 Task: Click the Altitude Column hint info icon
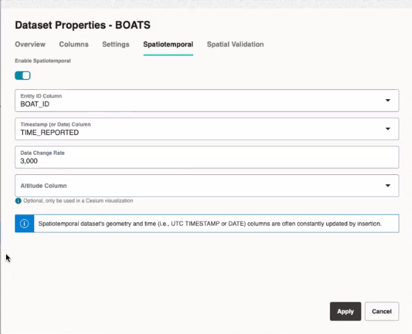(x=18, y=201)
